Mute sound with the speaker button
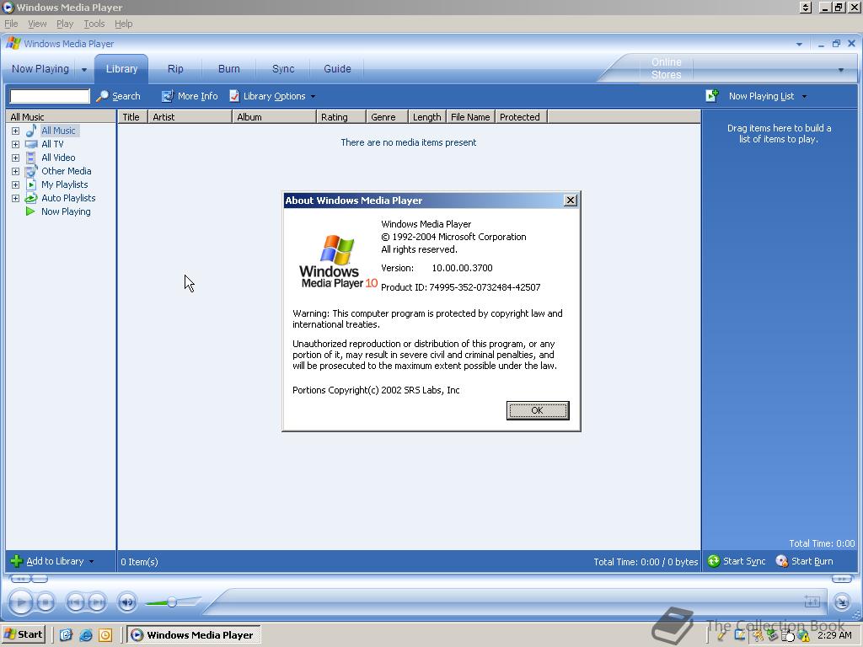The image size is (863, 647). 127,602
